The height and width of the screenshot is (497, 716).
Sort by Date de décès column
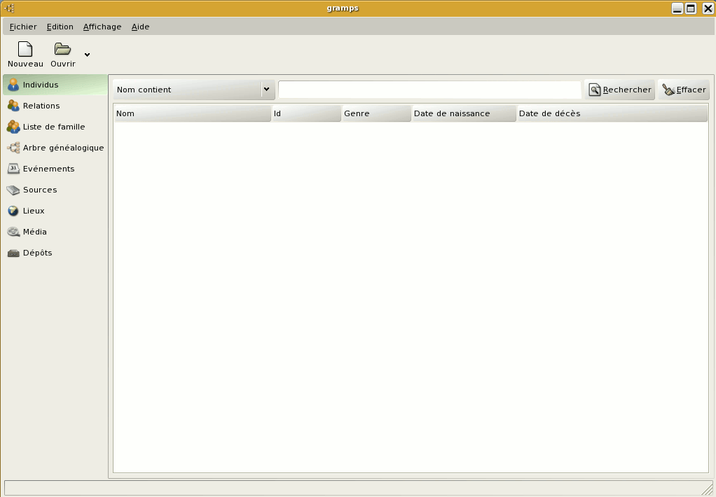612,113
